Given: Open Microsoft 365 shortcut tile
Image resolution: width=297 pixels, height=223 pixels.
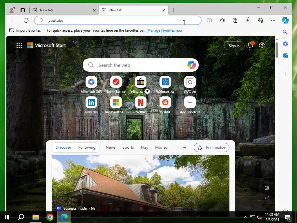Looking at the screenshot, I should pos(91,82).
